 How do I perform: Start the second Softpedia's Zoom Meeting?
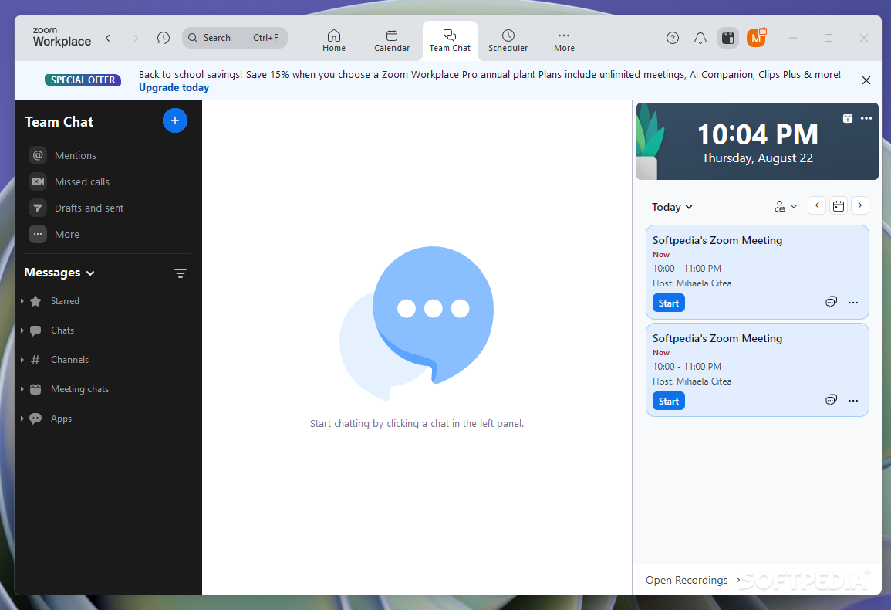click(668, 402)
